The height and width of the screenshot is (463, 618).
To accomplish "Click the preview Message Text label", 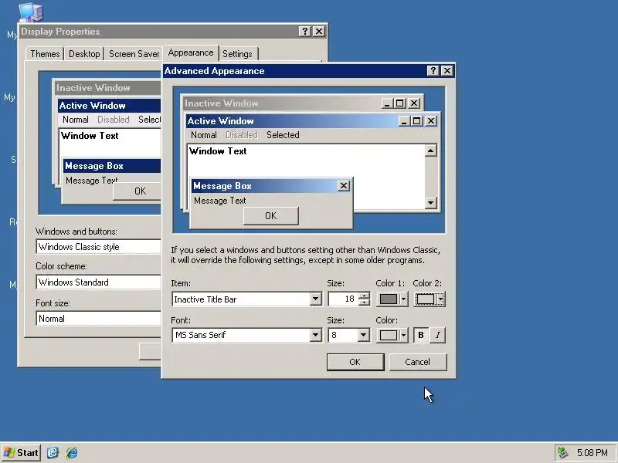I will tap(220, 201).
